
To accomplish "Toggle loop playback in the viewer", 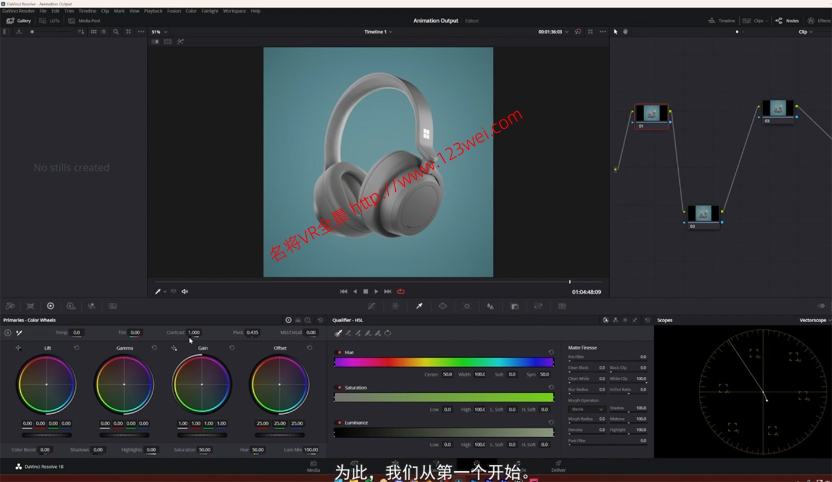I will [x=401, y=291].
